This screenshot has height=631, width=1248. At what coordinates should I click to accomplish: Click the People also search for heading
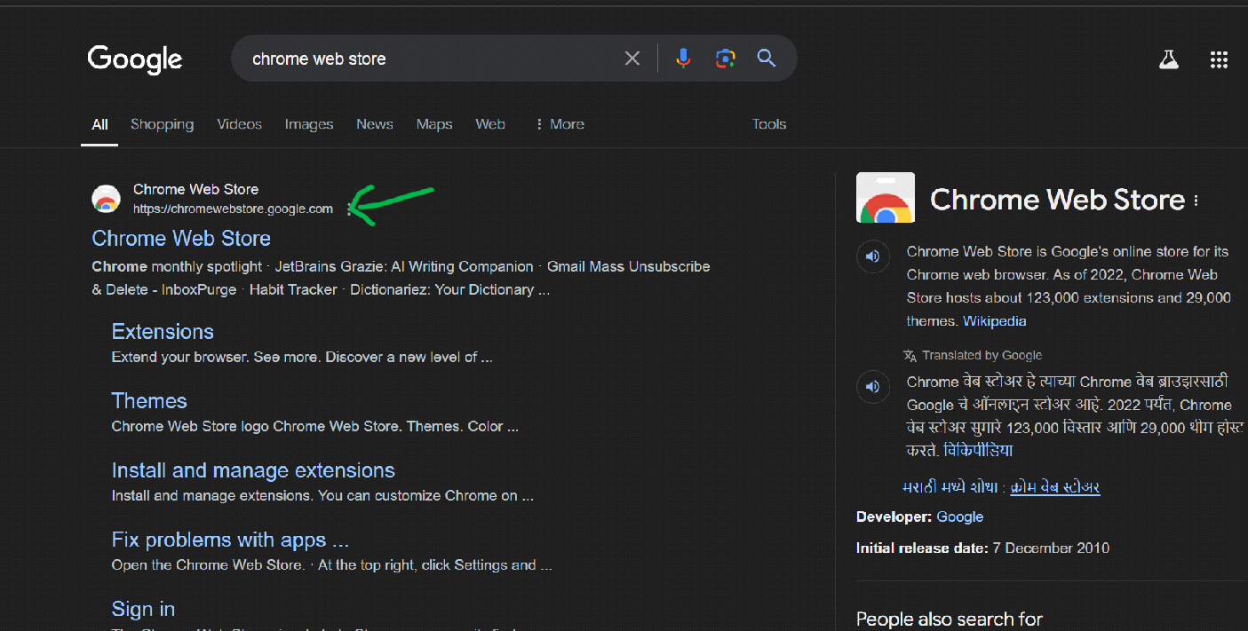(950, 619)
